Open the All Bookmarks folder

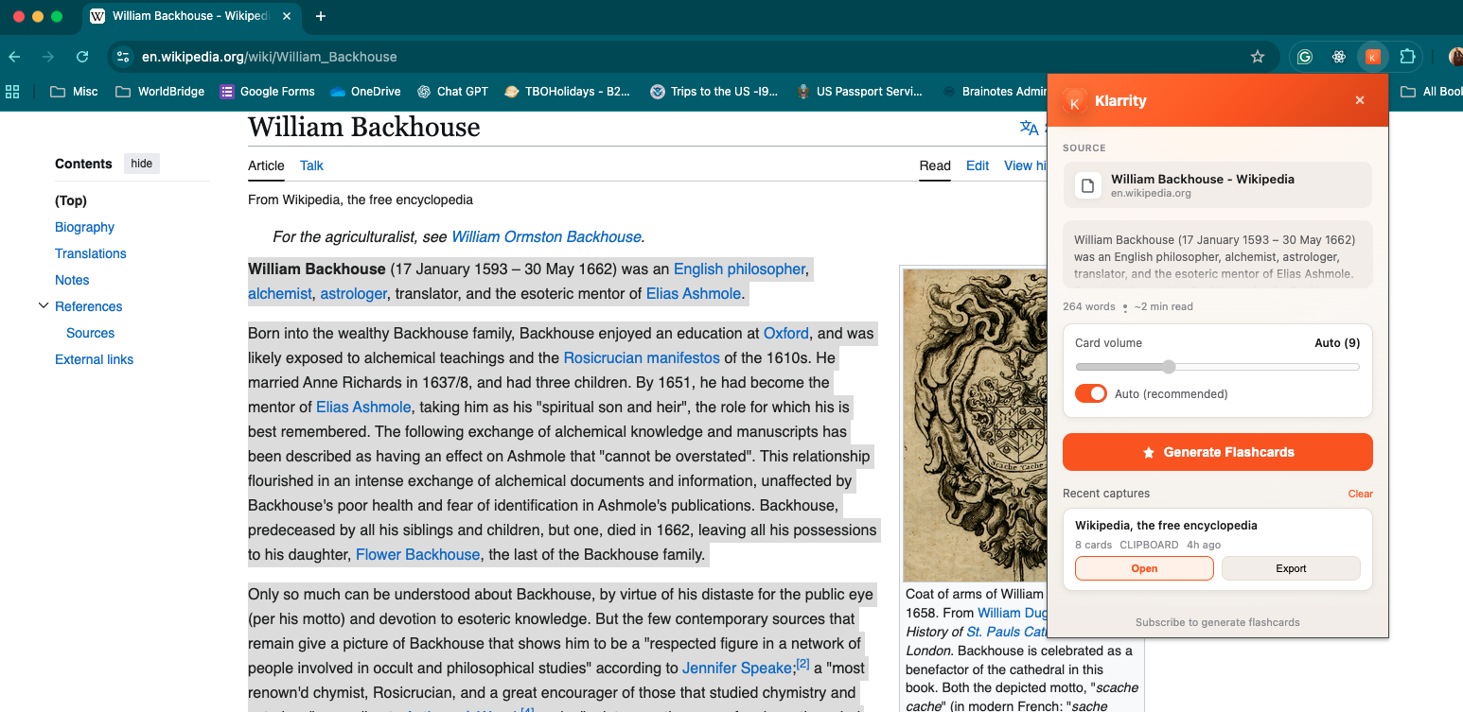click(x=1431, y=92)
